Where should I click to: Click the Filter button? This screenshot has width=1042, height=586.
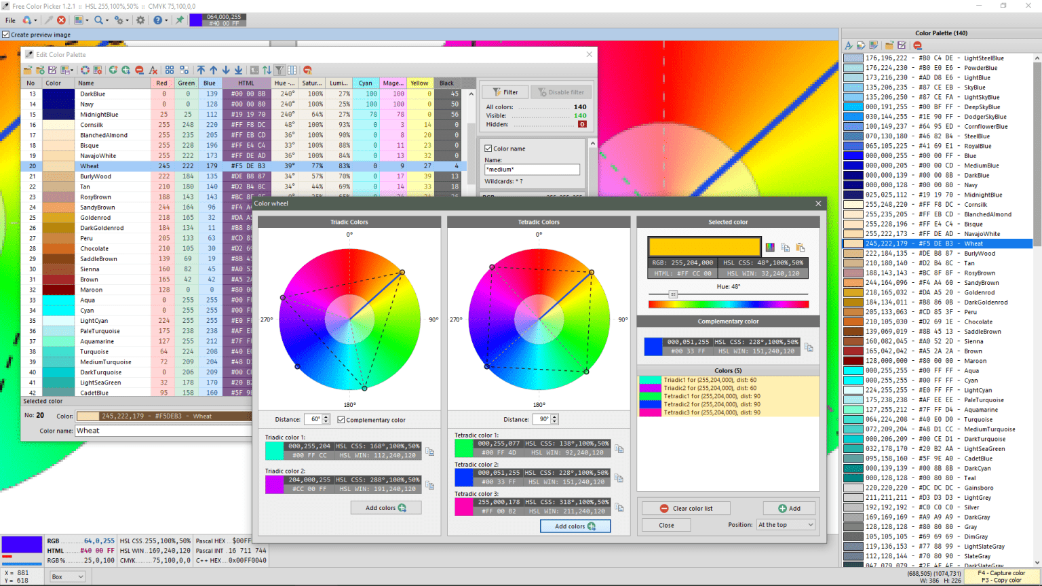505,92
